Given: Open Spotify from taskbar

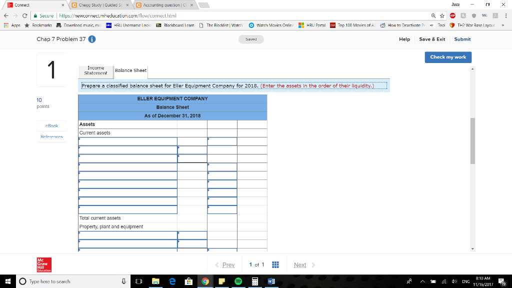Looking at the screenshot, I should click(238, 281).
